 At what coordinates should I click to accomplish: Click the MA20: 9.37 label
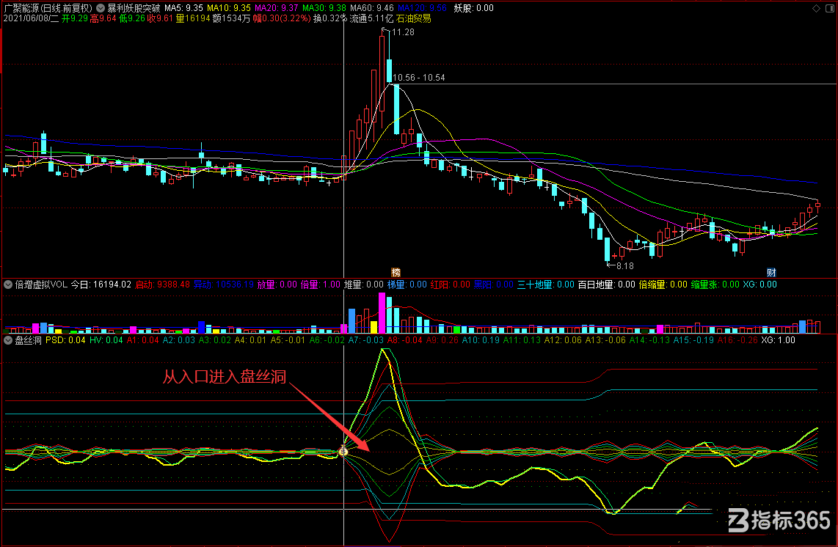[277, 9]
